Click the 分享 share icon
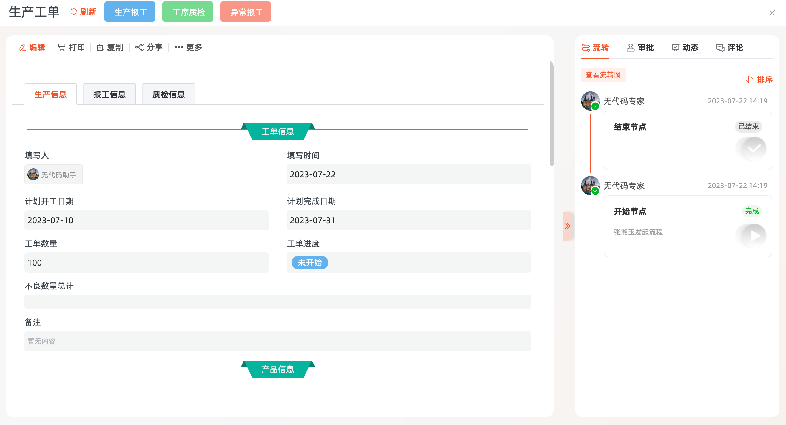This screenshot has height=425, width=786. tap(139, 47)
